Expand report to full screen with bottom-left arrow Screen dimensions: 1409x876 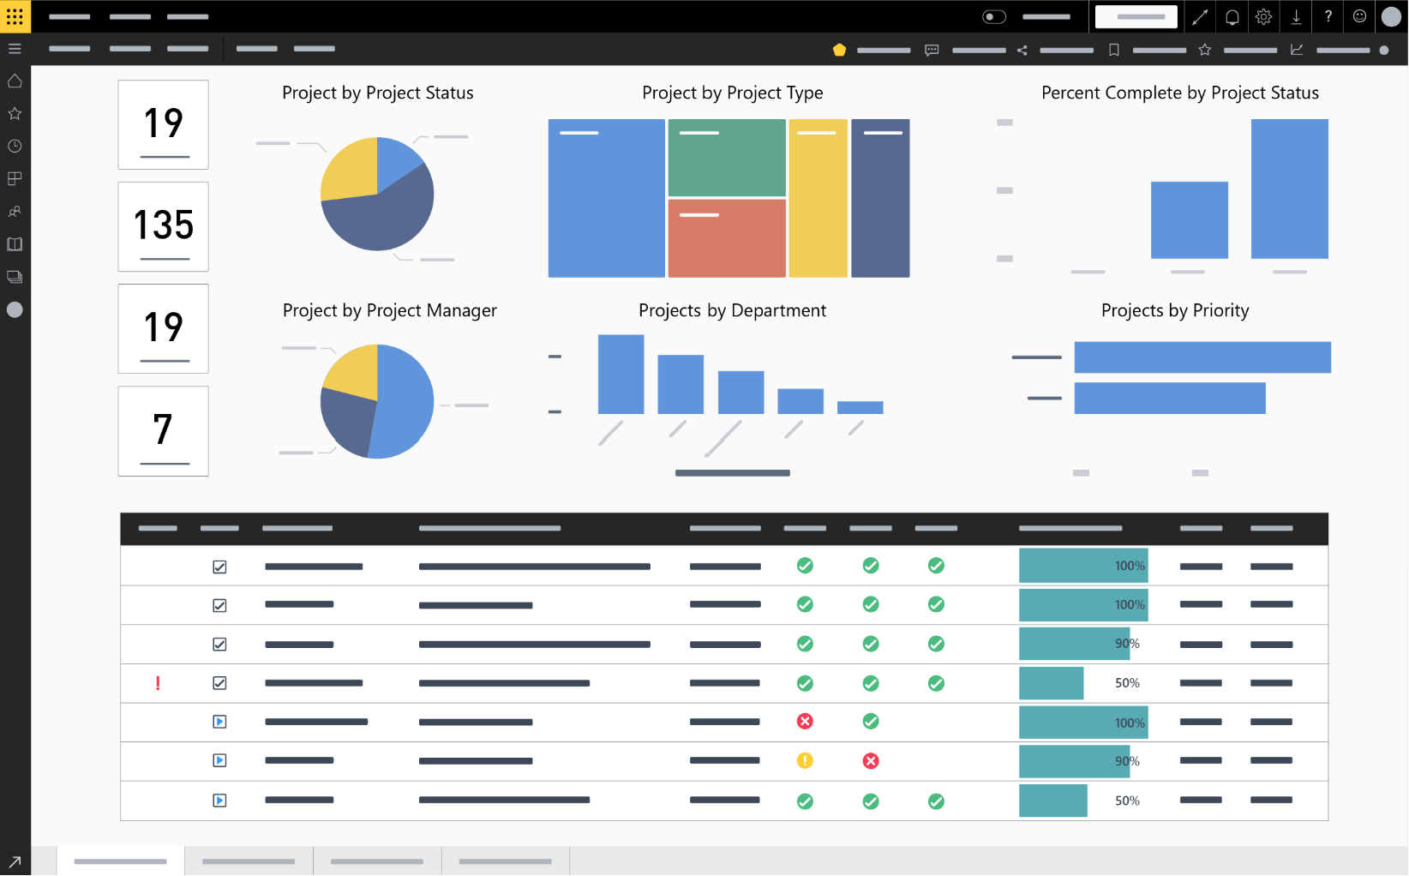point(14,861)
